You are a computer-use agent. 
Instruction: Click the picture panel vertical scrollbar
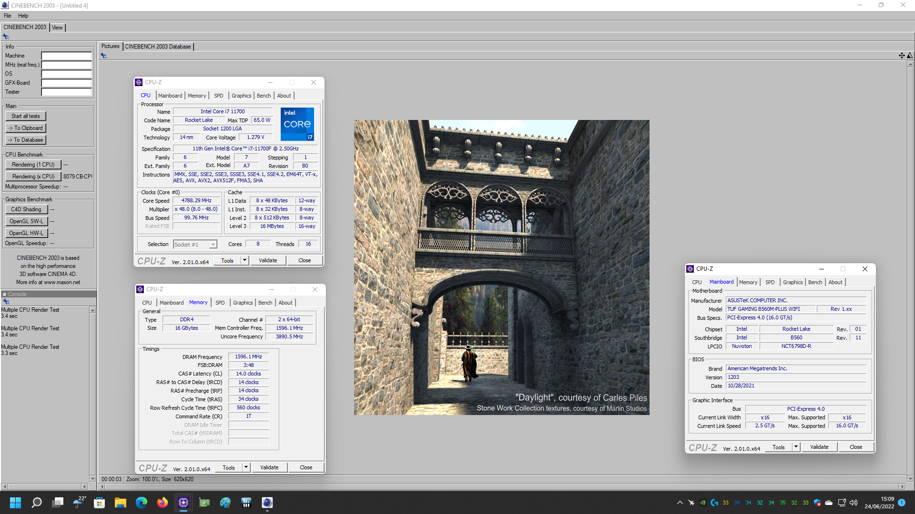click(910, 271)
